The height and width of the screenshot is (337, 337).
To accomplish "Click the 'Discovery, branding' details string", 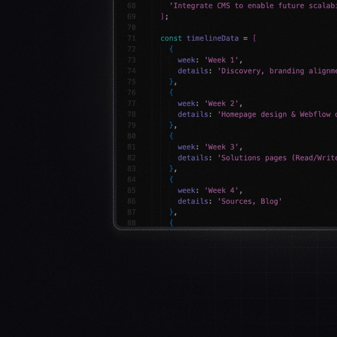I will (x=277, y=71).
